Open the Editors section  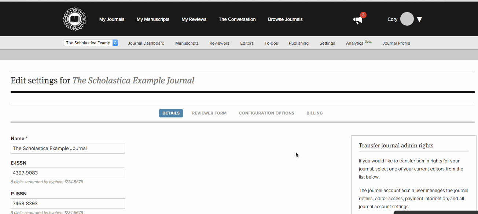point(247,43)
